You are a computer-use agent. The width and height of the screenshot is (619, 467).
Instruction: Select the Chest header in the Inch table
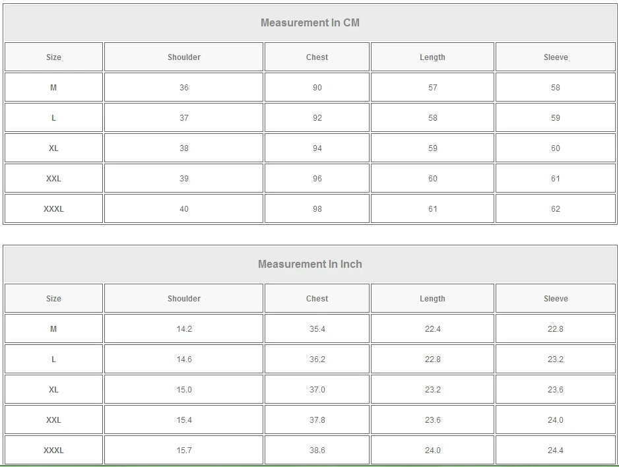pos(317,299)
